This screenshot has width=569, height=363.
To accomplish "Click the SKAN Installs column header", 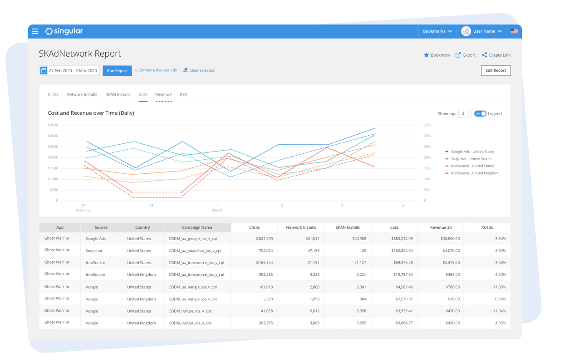I will point(348,227).
